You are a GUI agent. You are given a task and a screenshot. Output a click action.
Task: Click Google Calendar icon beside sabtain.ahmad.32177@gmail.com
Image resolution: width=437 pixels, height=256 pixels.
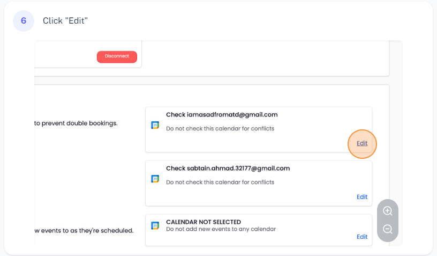155,179
